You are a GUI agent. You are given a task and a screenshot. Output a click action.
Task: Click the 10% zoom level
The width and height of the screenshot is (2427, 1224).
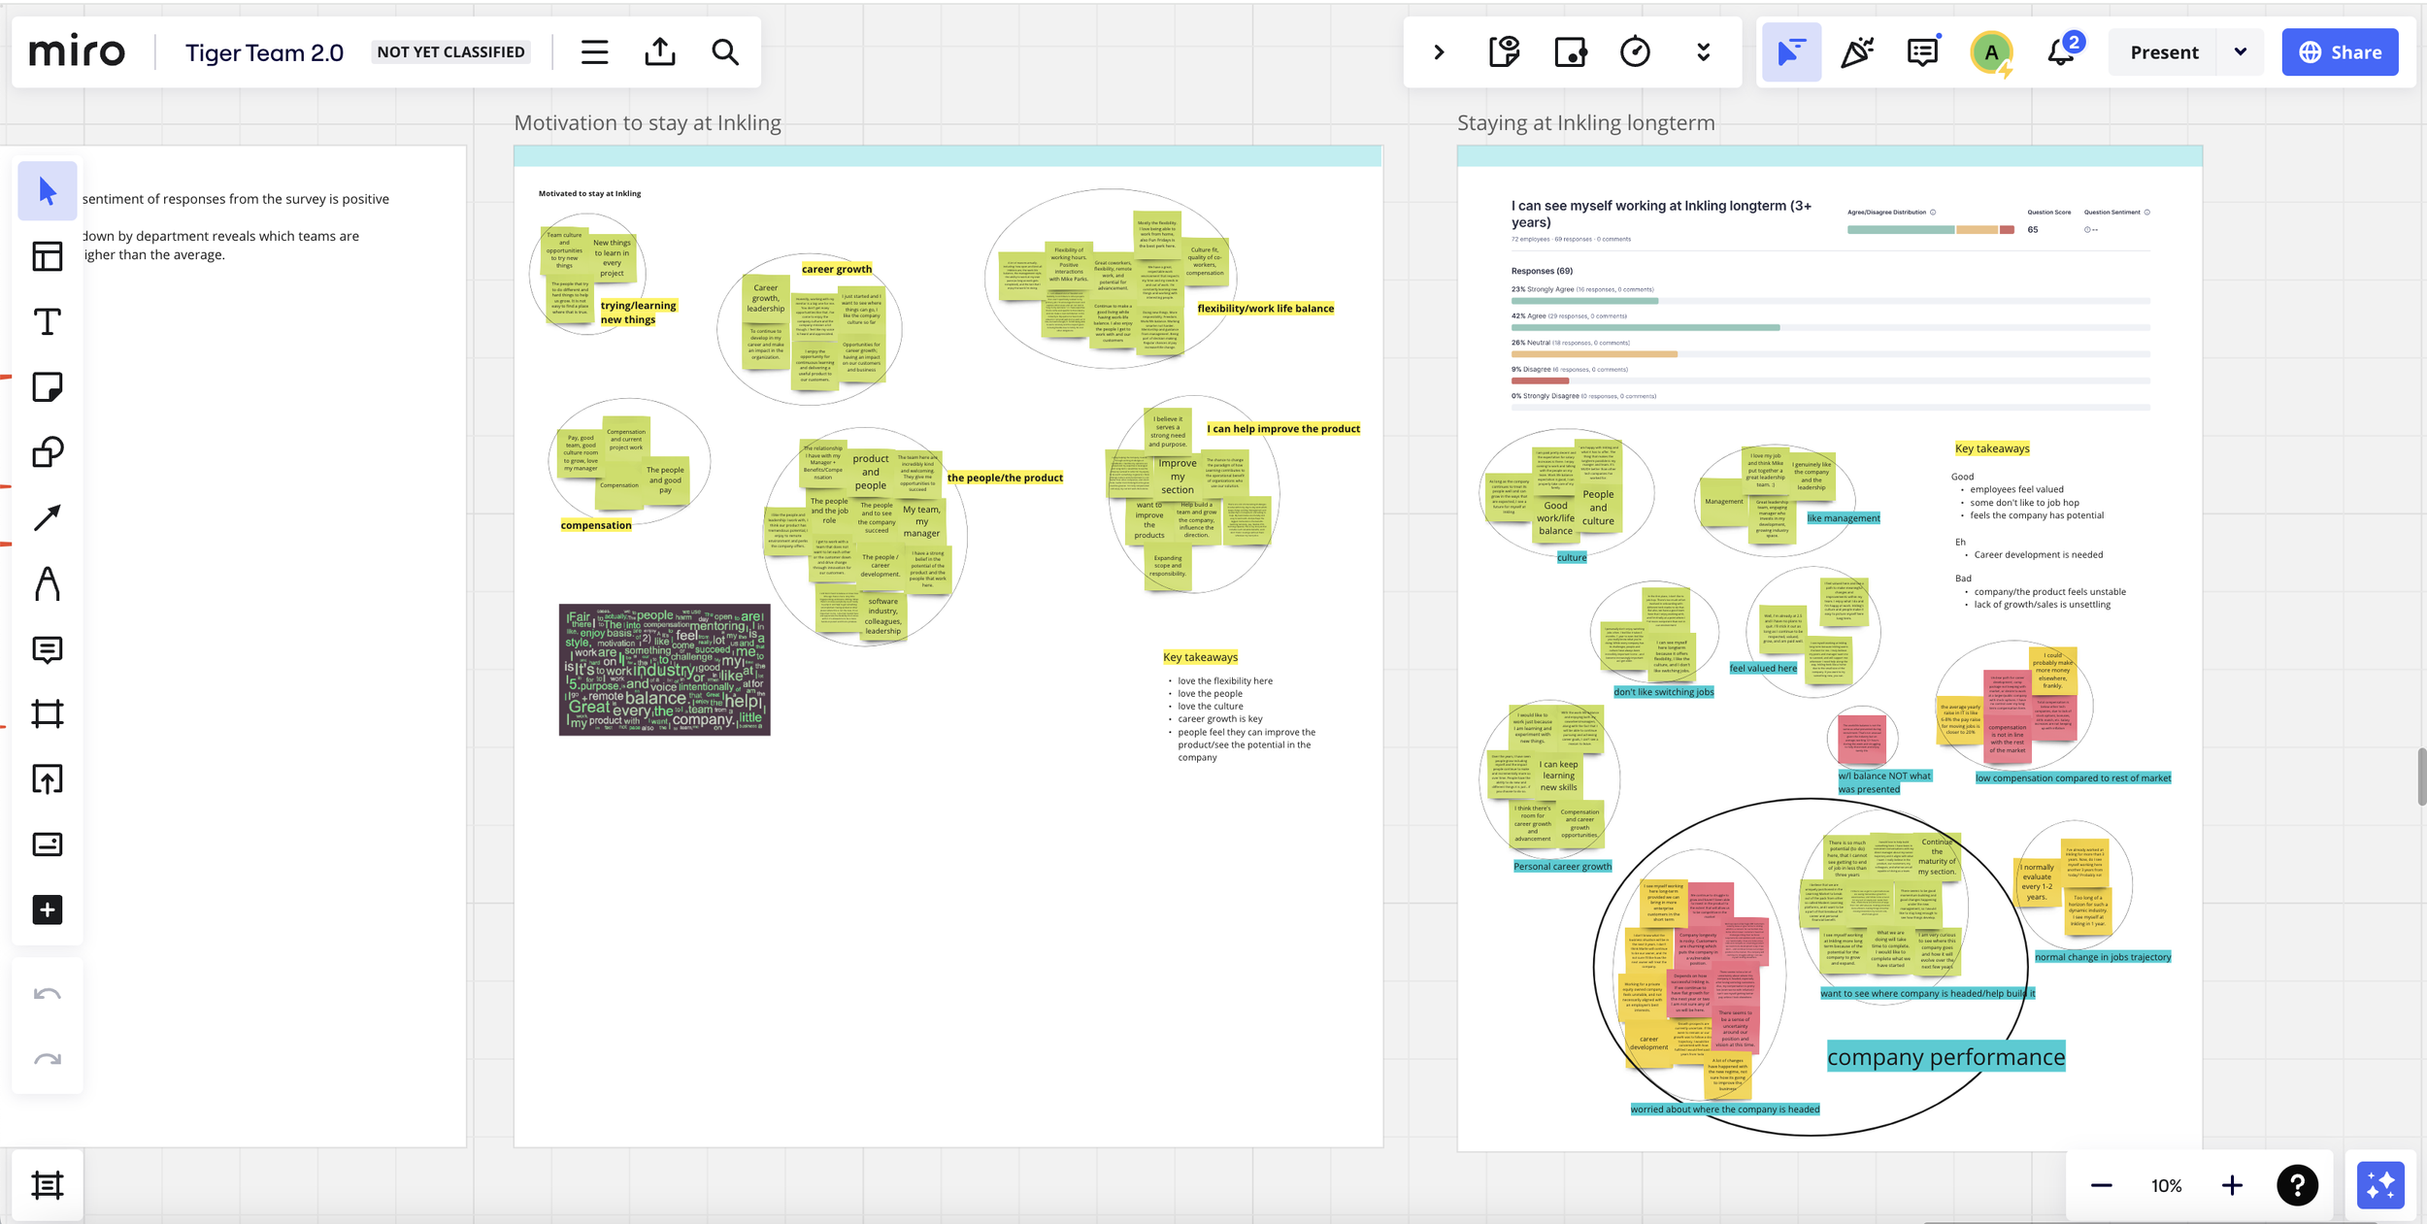2166,1185
